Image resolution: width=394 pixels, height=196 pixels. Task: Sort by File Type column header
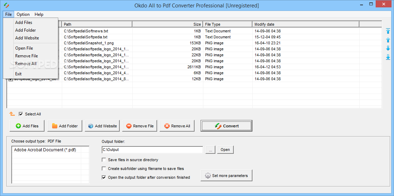click(228, 24)
